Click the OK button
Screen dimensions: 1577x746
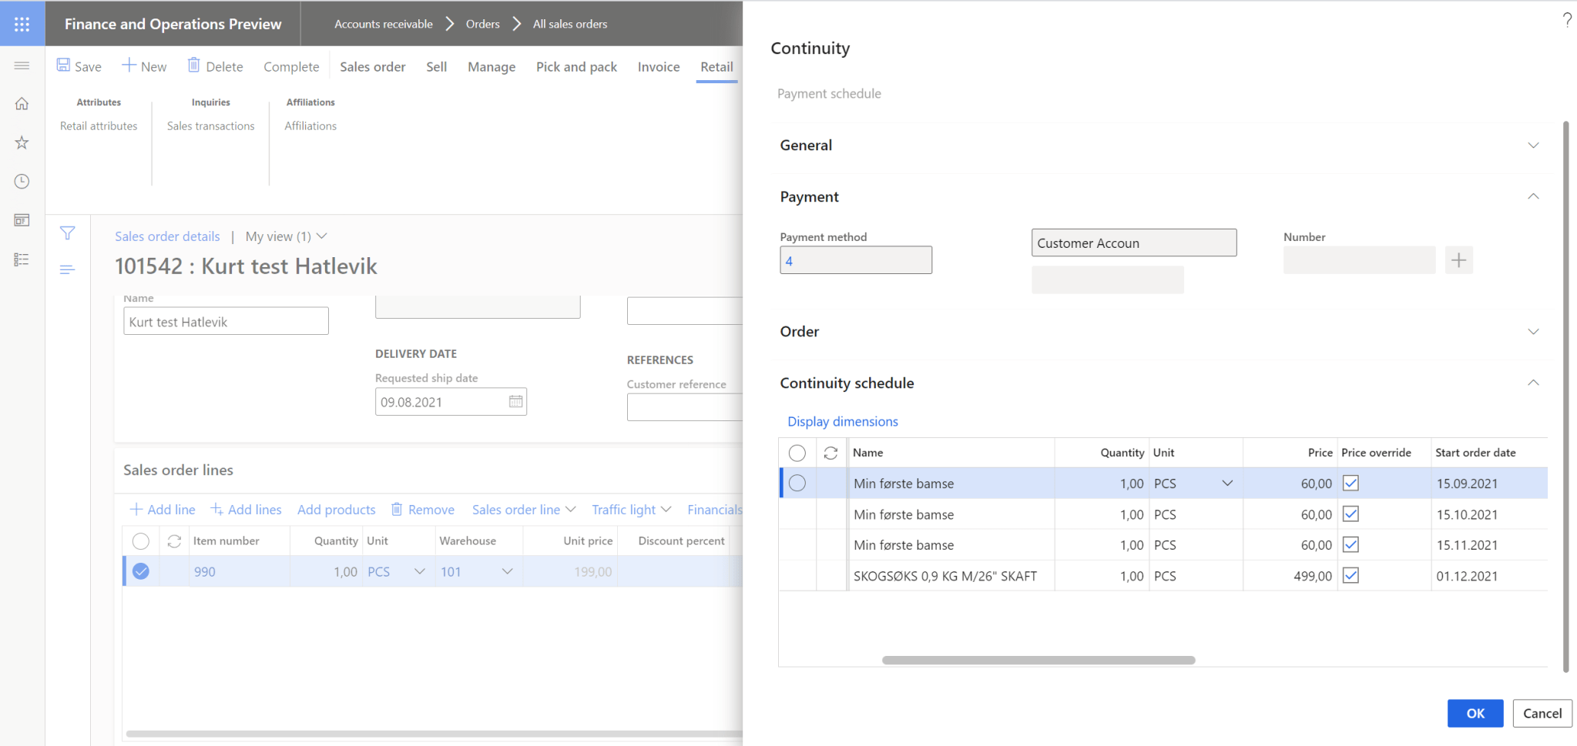tap(1475, 713)
